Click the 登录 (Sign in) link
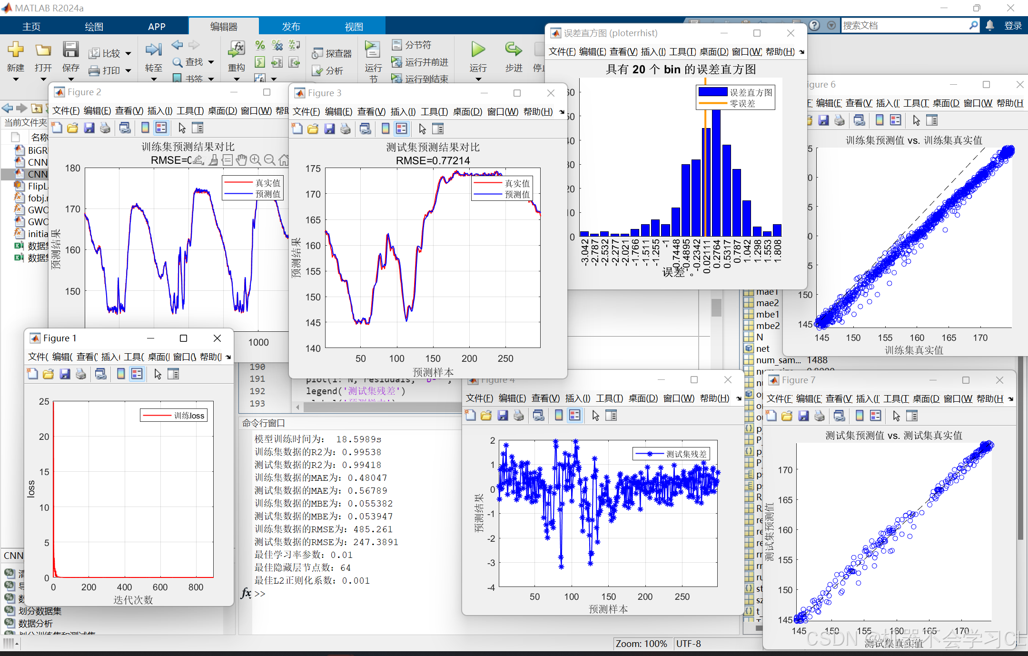This screenshot has height=656, width=1028. pos(1013,26)
